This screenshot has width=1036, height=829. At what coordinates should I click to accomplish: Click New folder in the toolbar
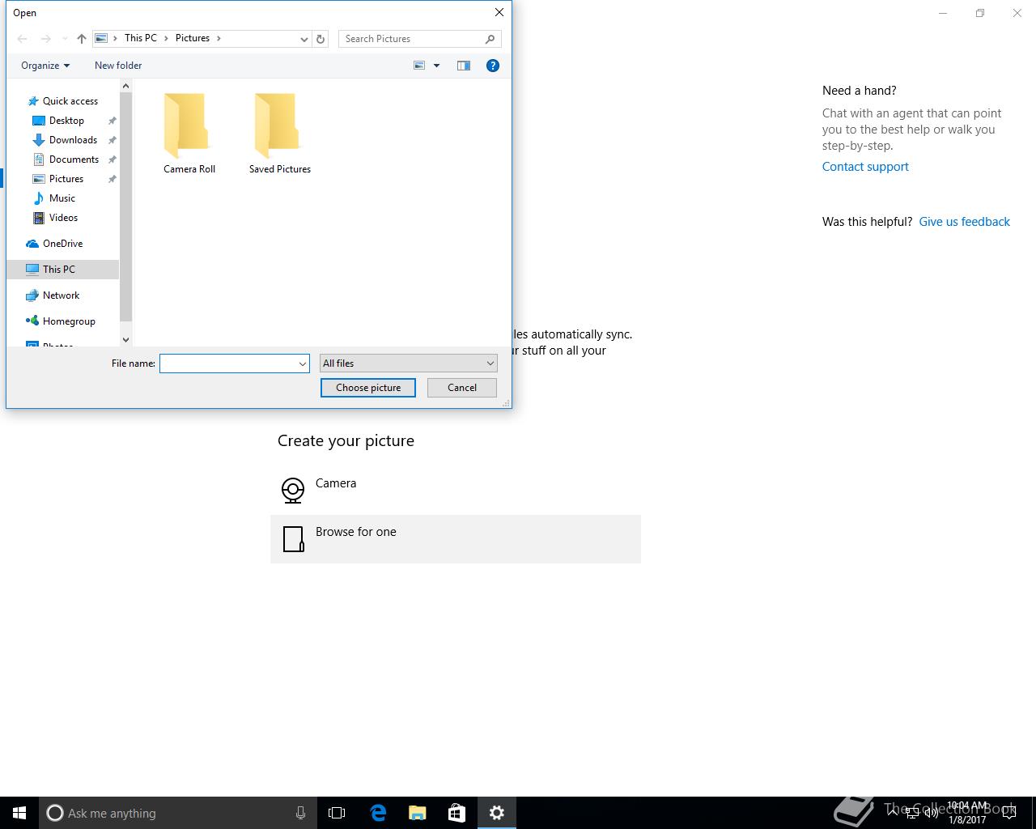118,66
